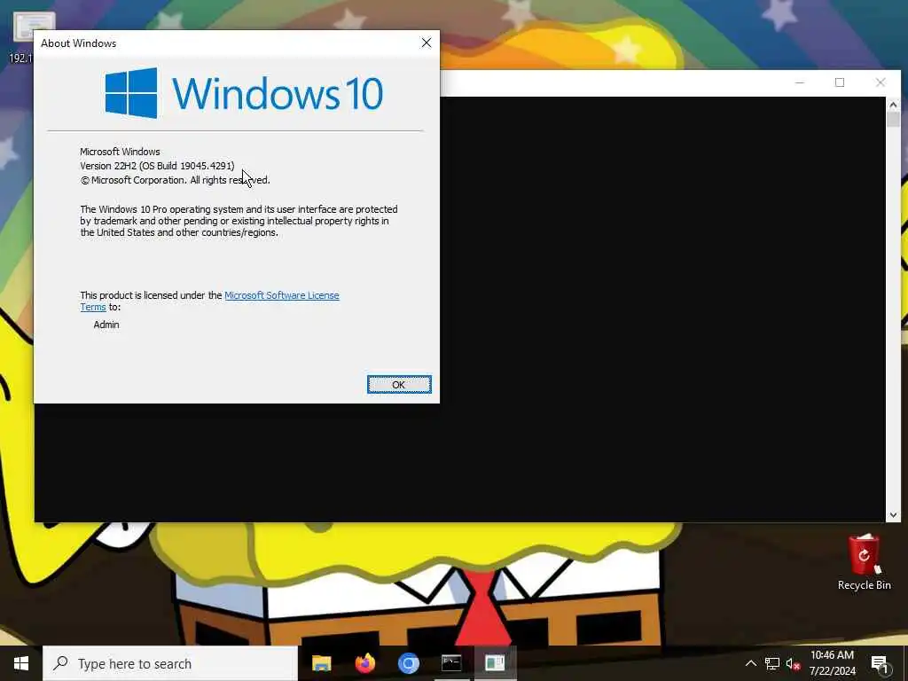Maximize the background console window
This screenshot has width=908, height=681.
point(840,82)
